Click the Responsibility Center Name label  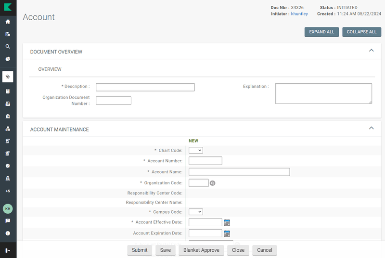coord(154,202)
